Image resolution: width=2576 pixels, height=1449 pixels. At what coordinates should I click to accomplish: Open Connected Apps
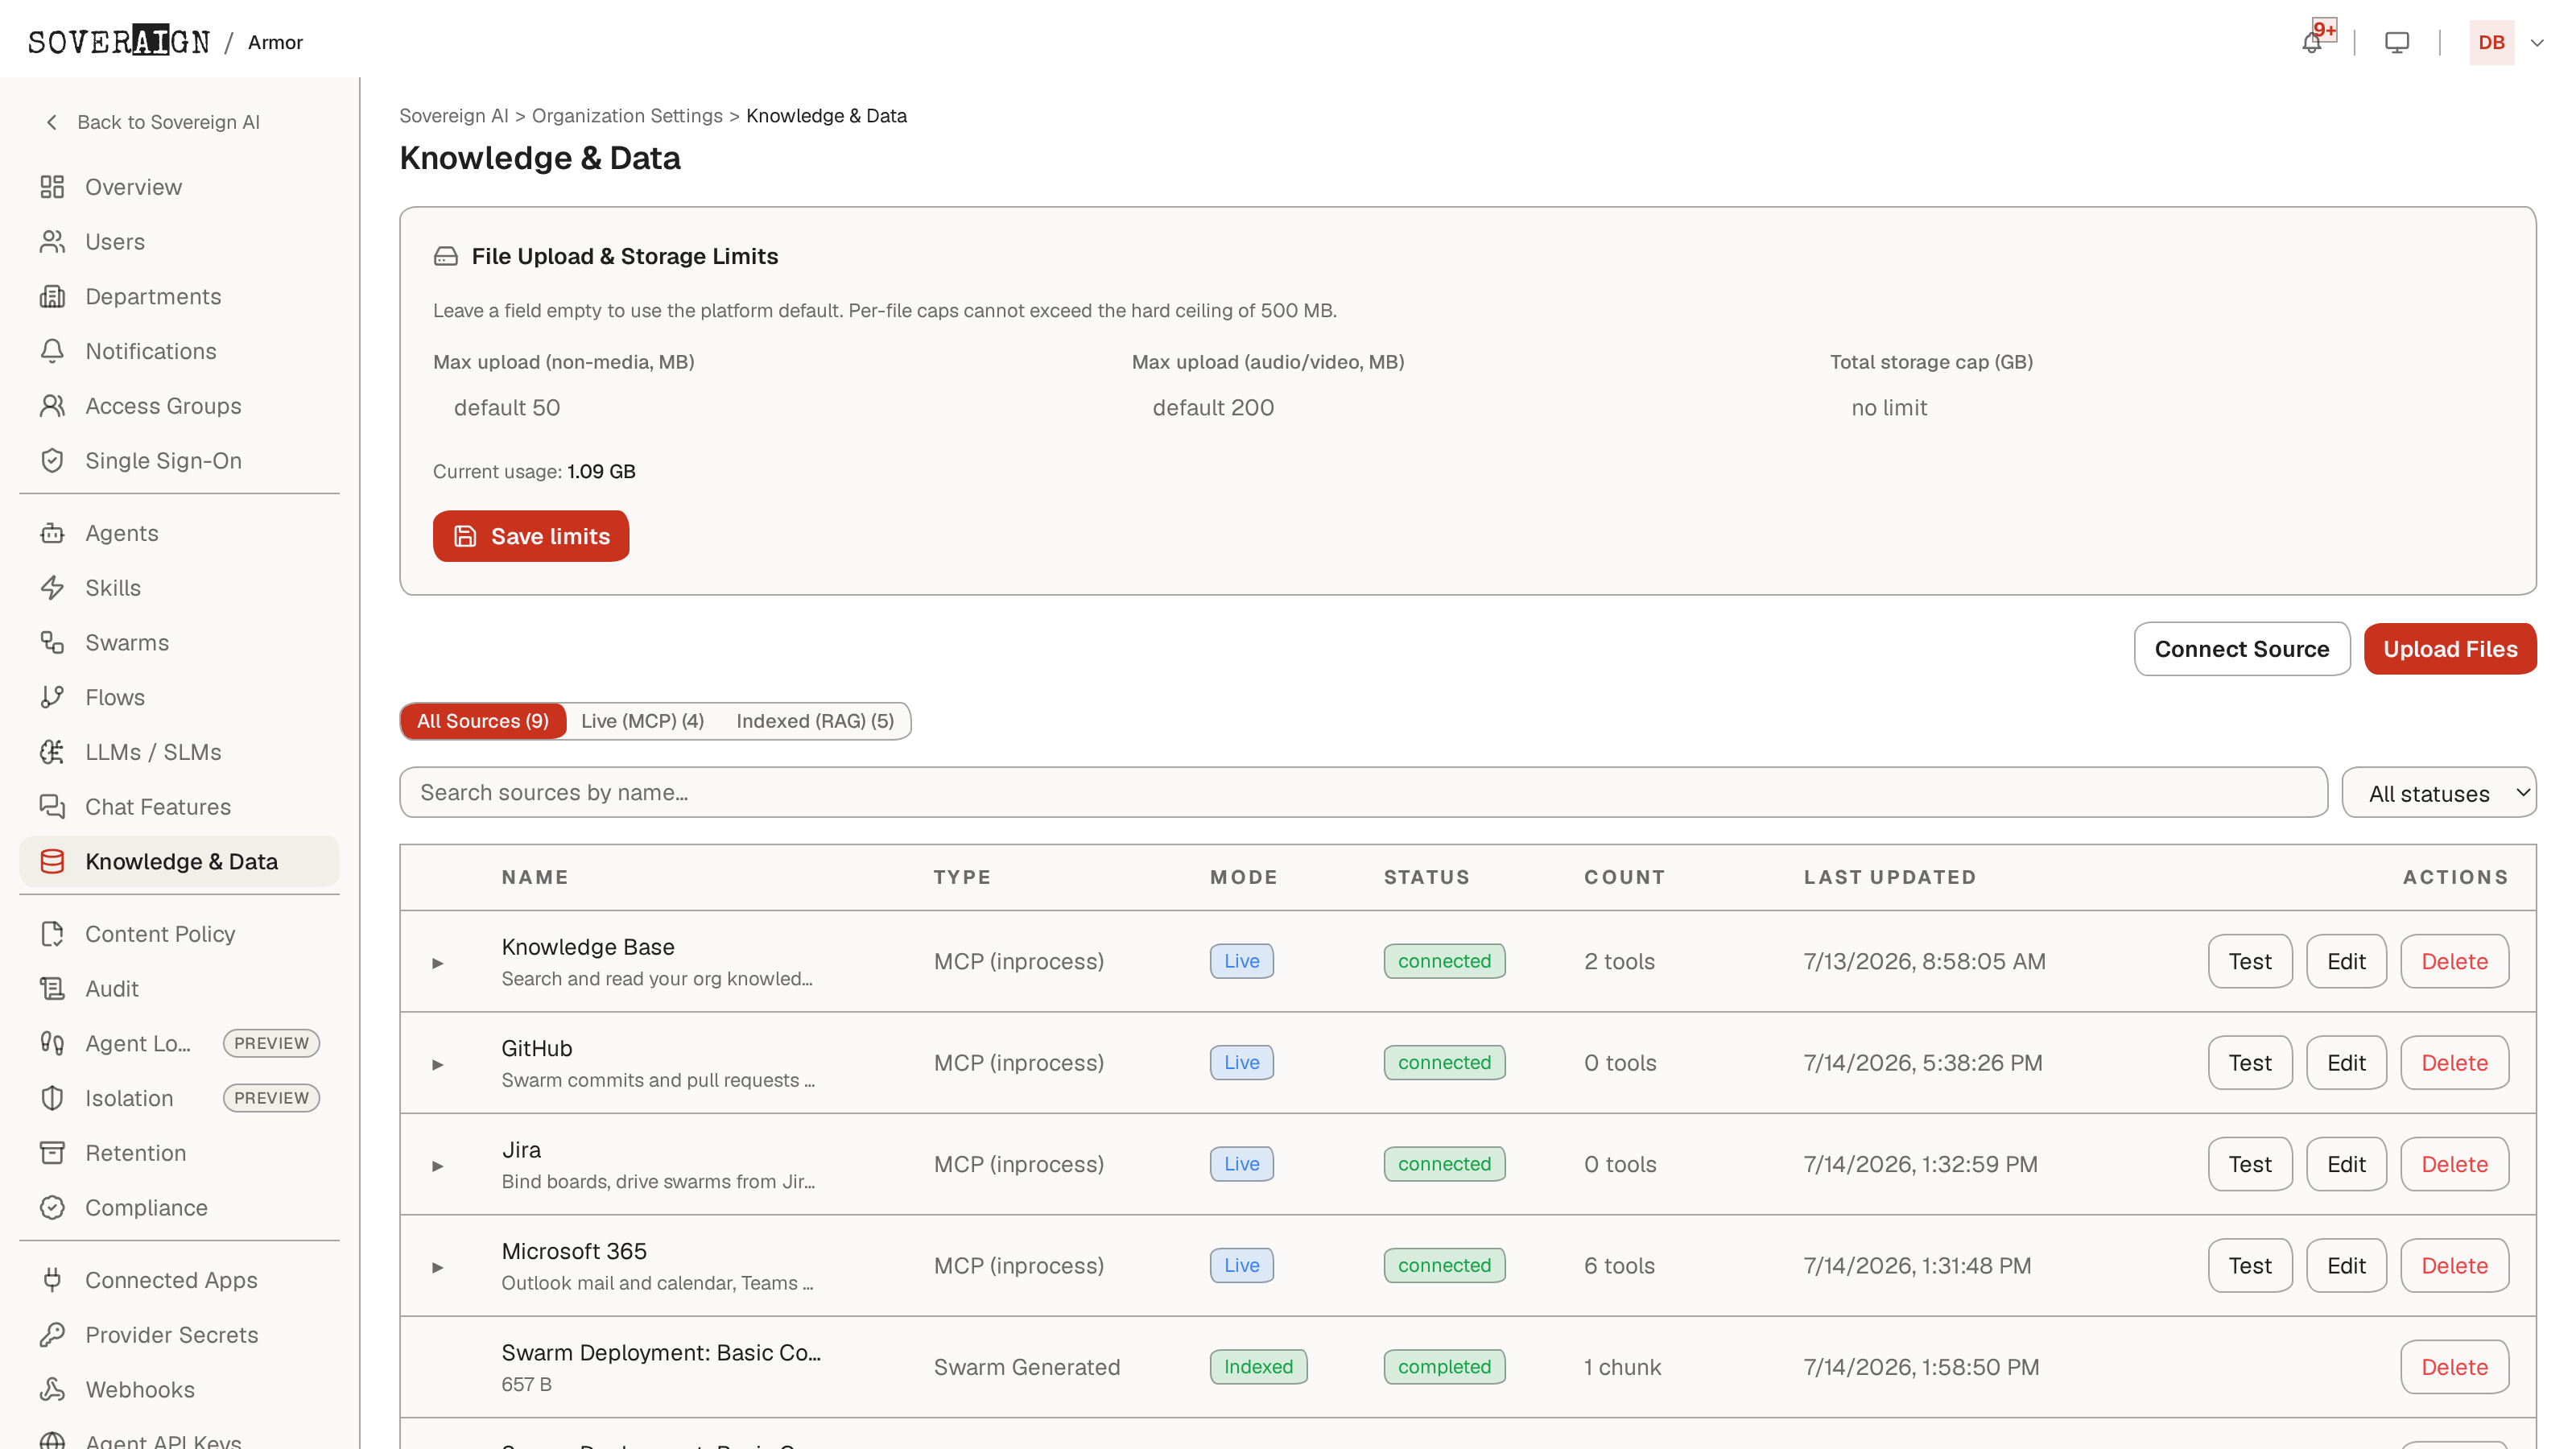point(179,1280)
